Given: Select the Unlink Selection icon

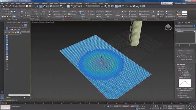Looking at the screenshot, I should tap(13, 6).
